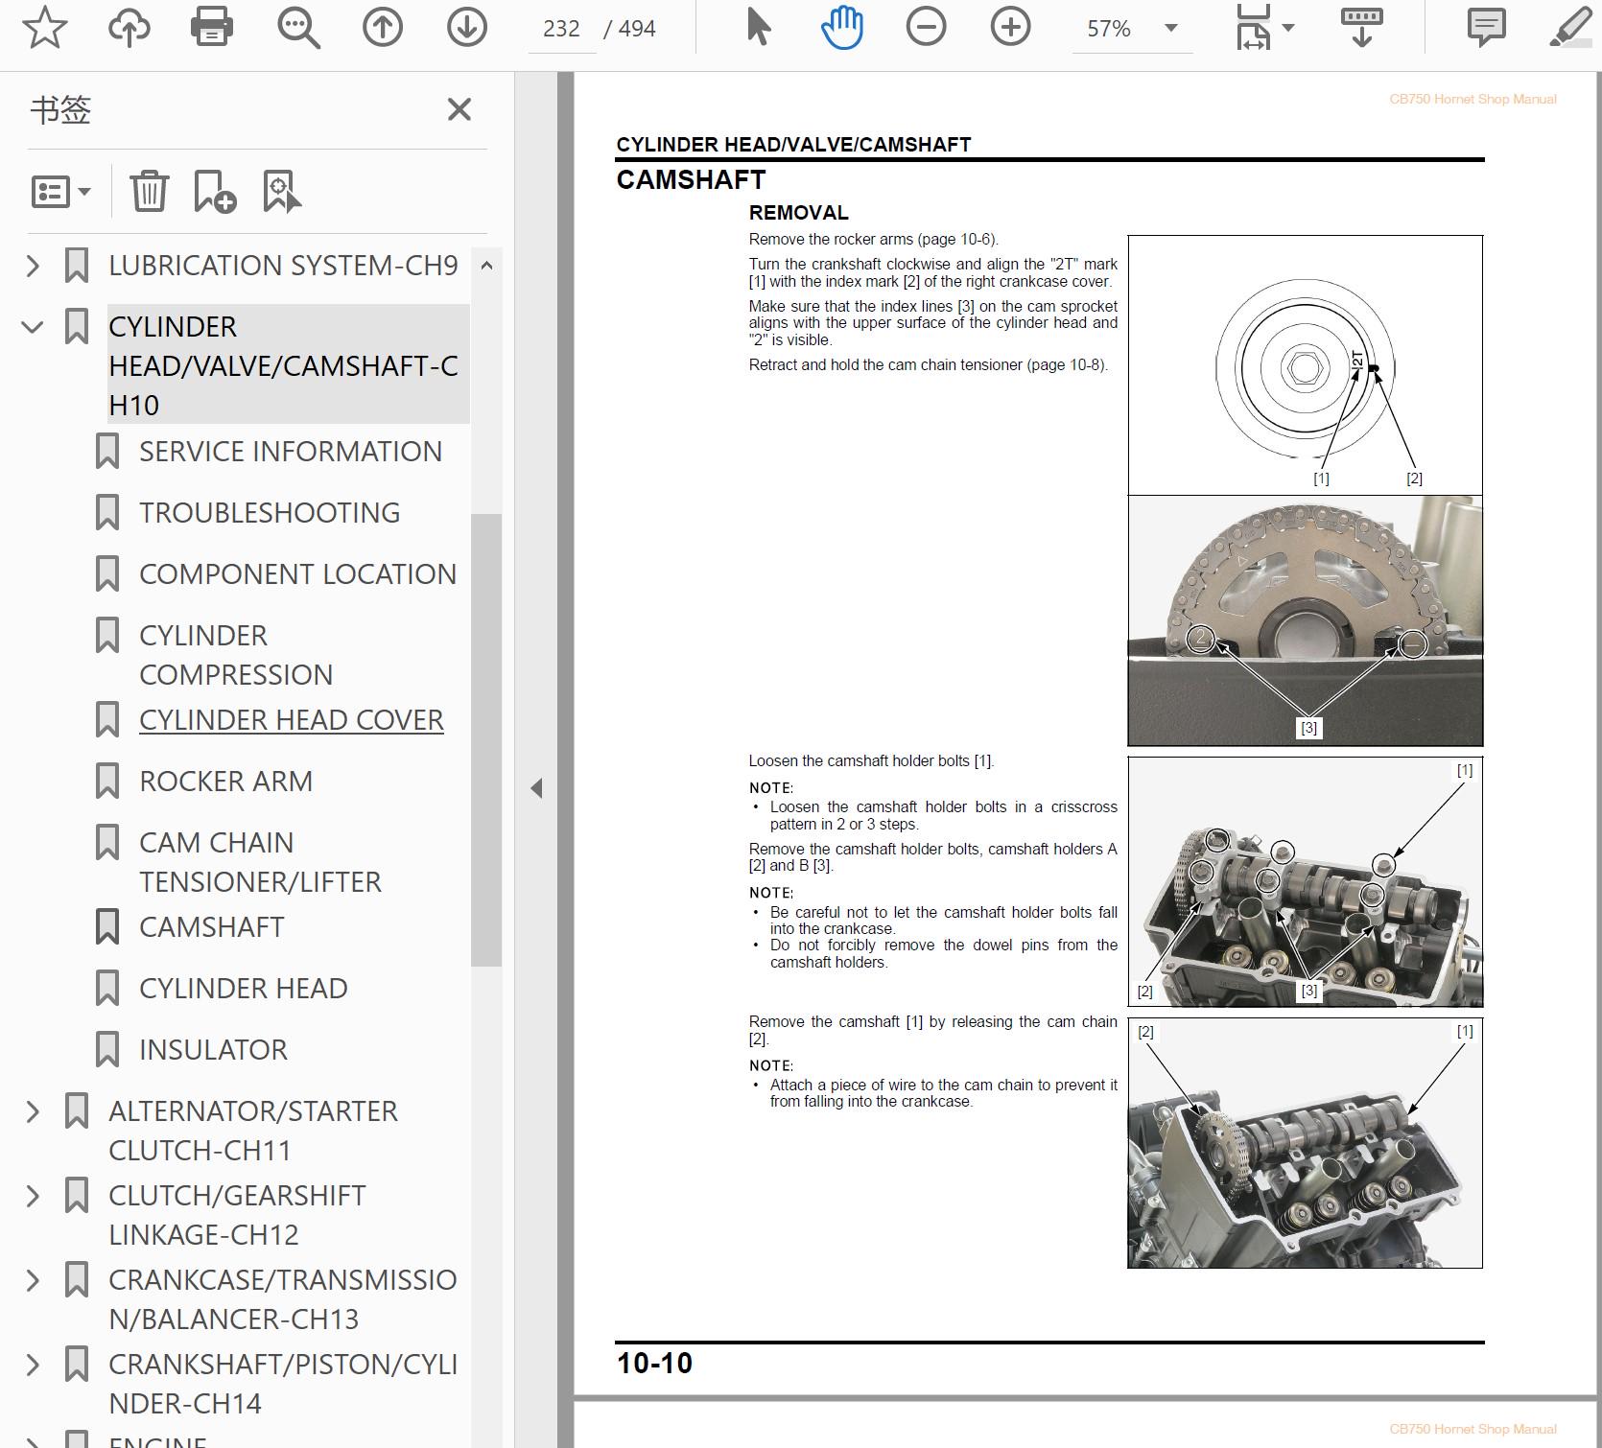Open the find/search magnifier tool
This screenshot has width=1602, height=1448.
[x=298, y=28]
